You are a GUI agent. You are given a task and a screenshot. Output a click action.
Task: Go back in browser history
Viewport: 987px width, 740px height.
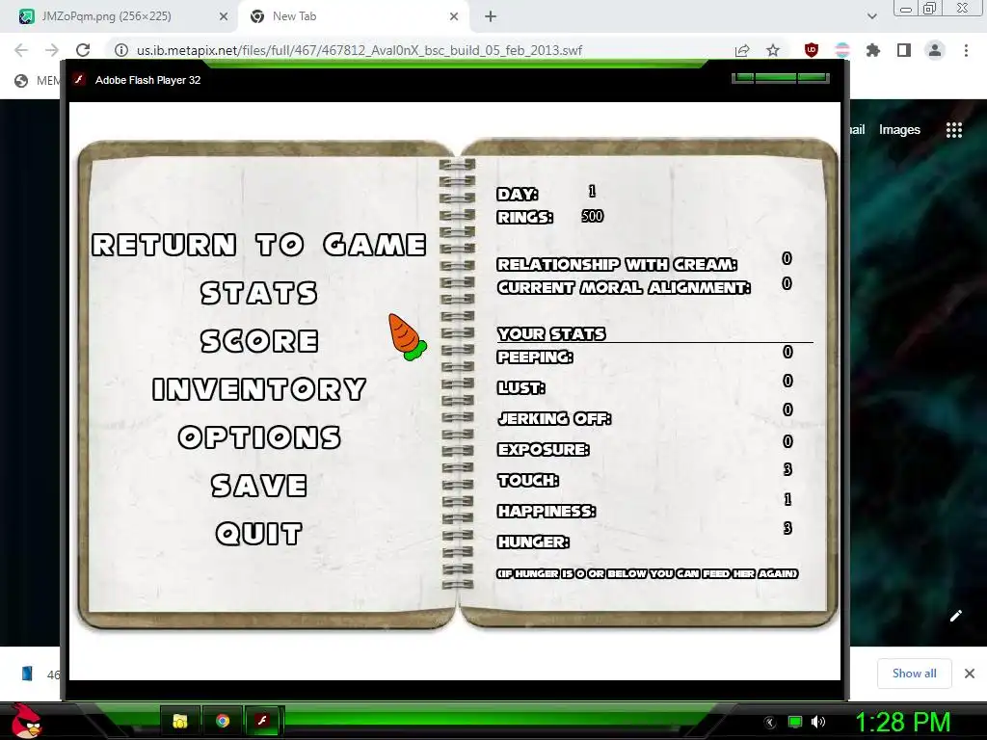tap(21, 50)
